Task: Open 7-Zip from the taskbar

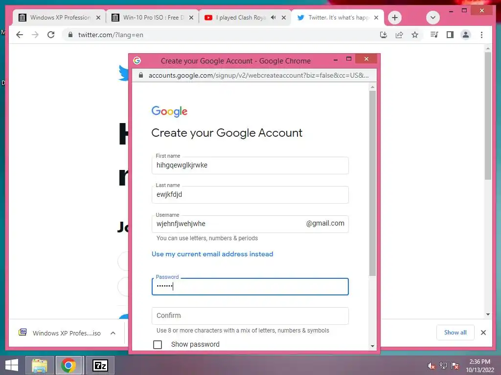Action: point(100,365)
